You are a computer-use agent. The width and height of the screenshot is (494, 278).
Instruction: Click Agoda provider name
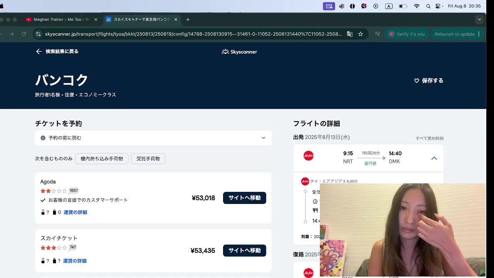coord(48,181)
